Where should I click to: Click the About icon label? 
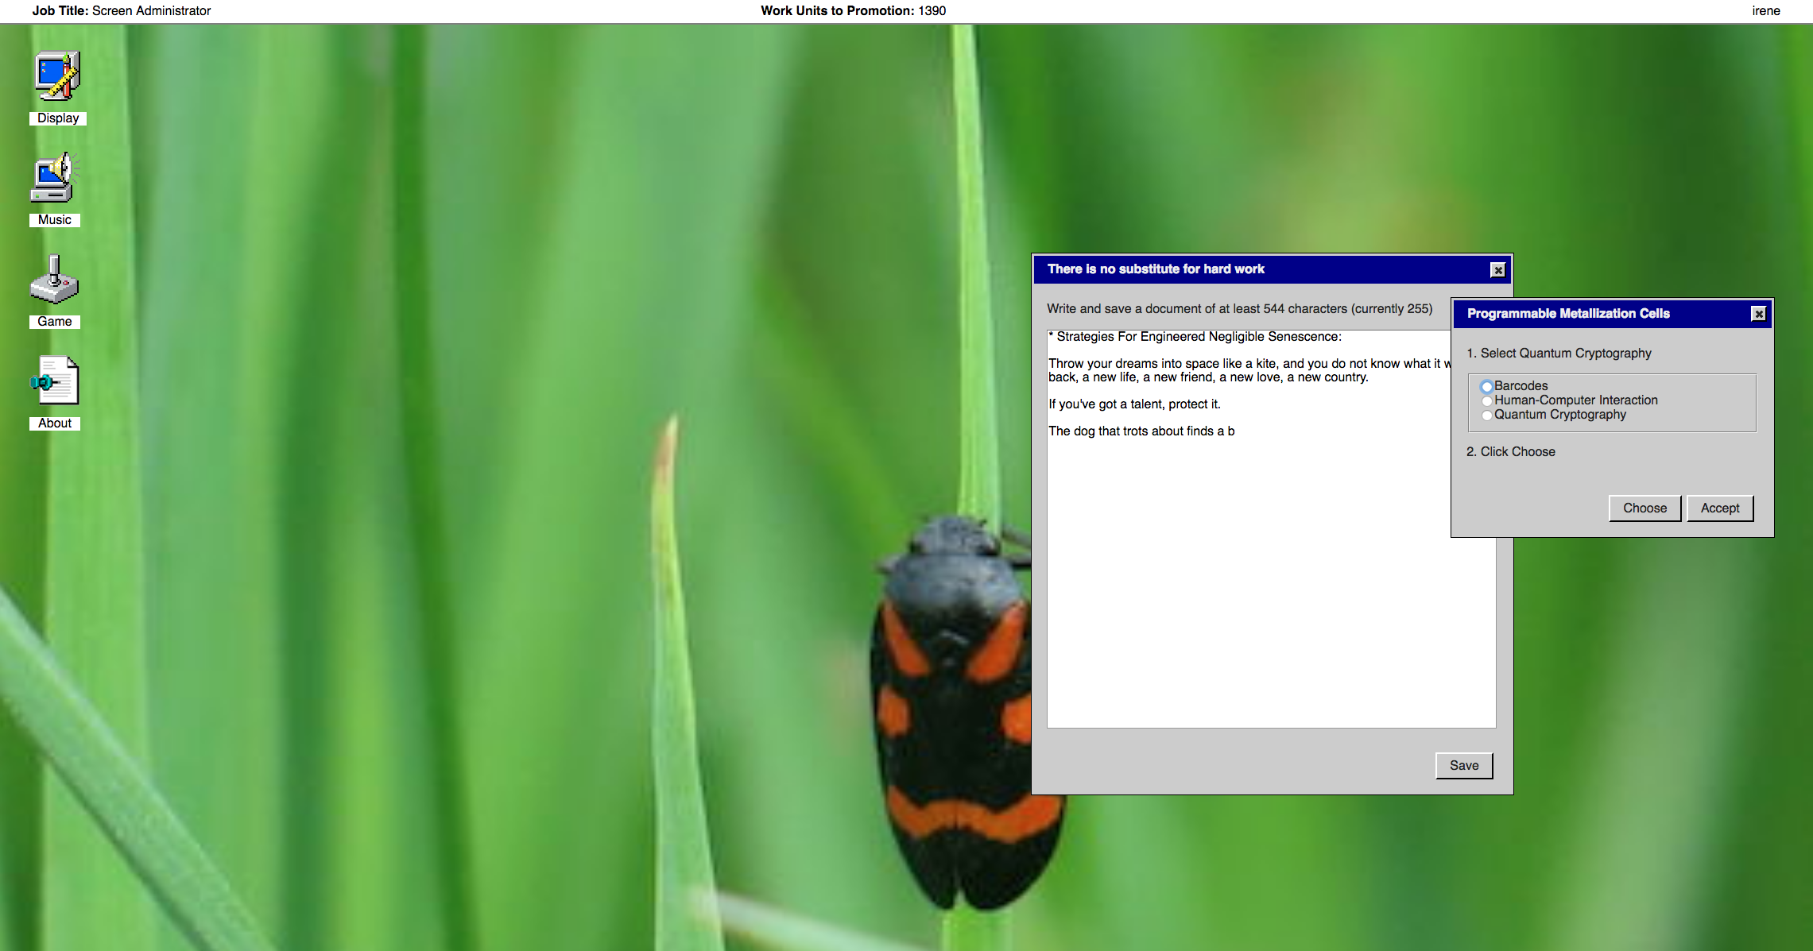[55, 423]
